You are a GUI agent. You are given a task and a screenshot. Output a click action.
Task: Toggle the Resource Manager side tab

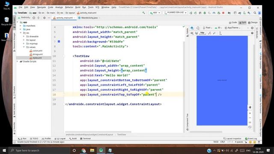tap(14, 42)
